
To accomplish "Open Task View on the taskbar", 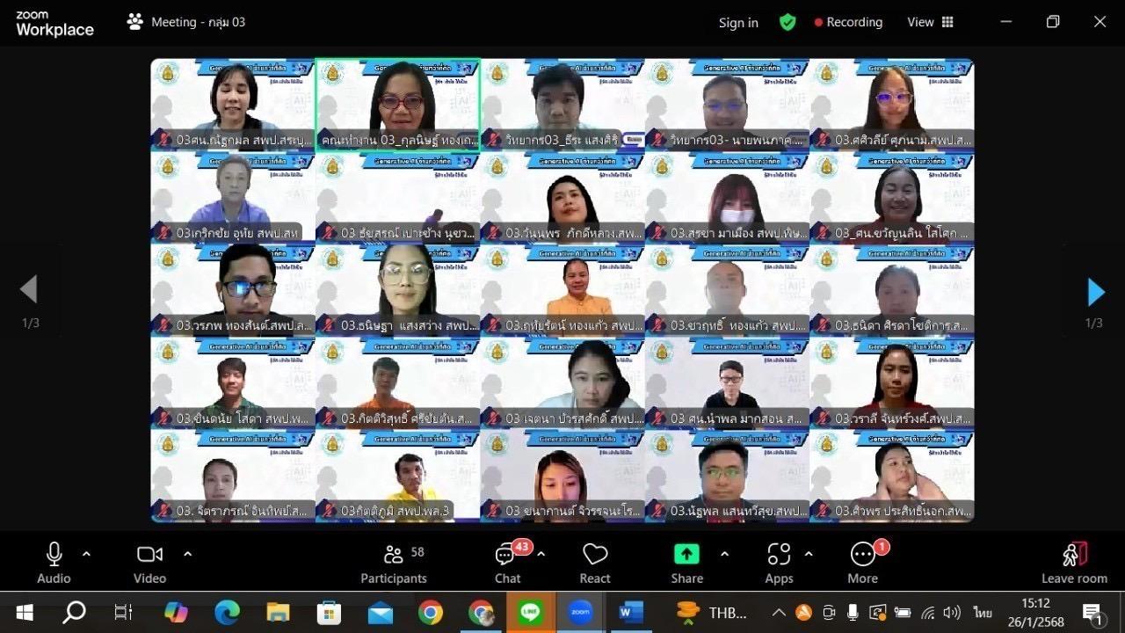I will coord(123,612).
